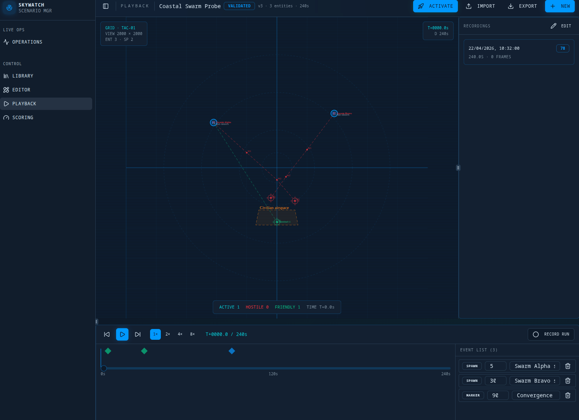The width and height of the screenshot is (579, 420).
Task: Edit the Swarm Bravo event name field
Action: (x=535, y=381)
